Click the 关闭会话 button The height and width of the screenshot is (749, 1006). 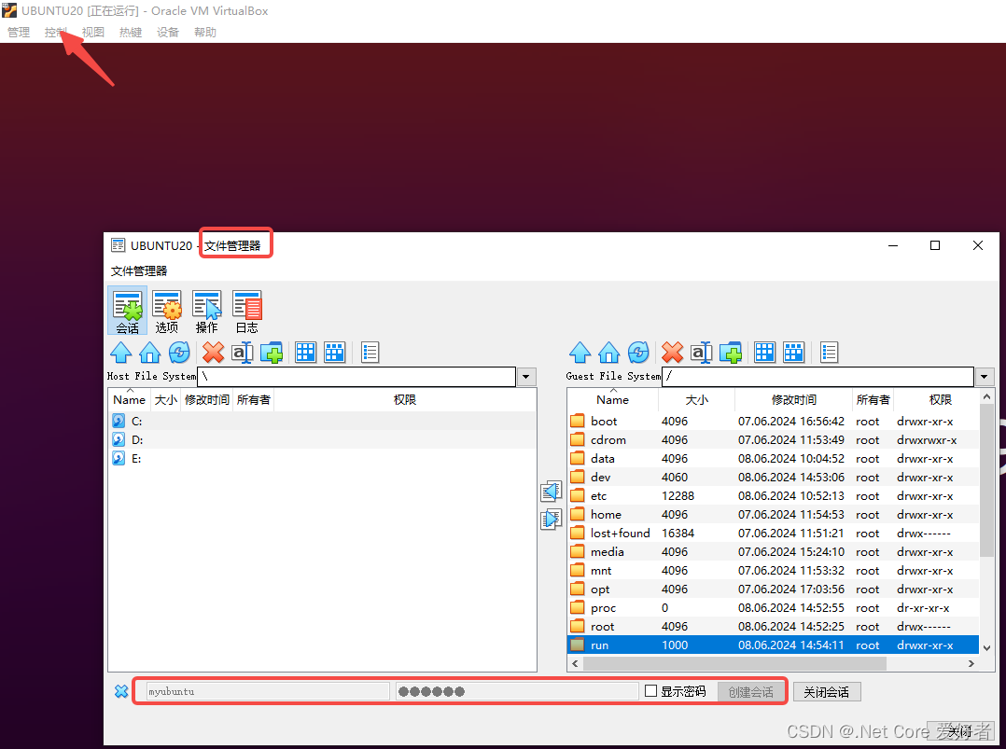click(827, 692)
